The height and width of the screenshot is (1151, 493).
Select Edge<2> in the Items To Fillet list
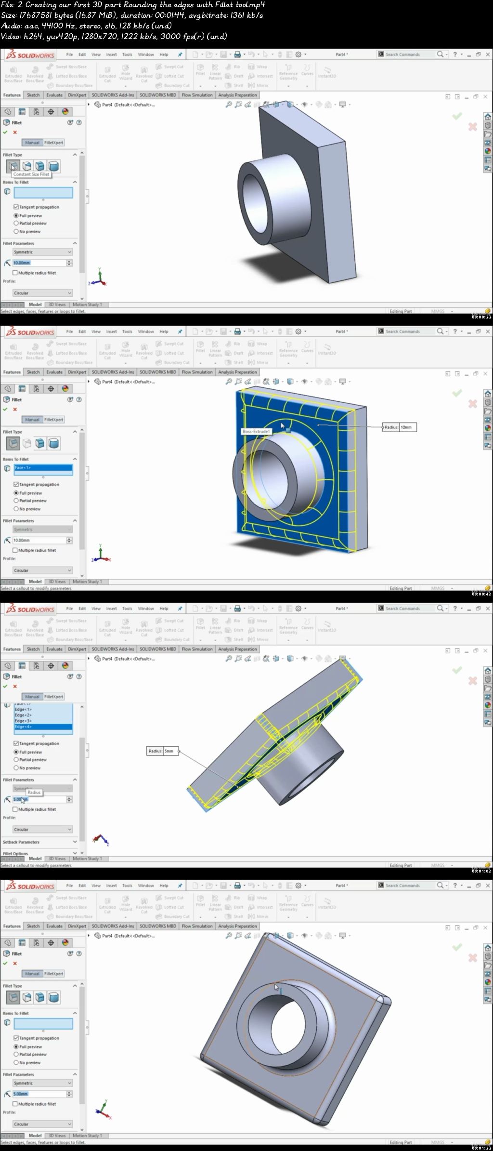point(43,715)
